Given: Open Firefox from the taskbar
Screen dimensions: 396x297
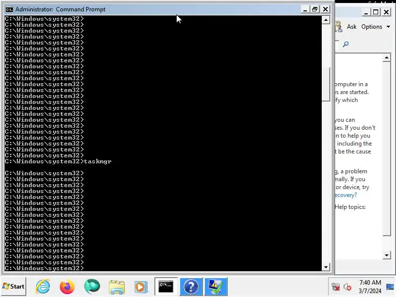Looking at the screenshot, I should pyautogui.click(x=67, y=287).
